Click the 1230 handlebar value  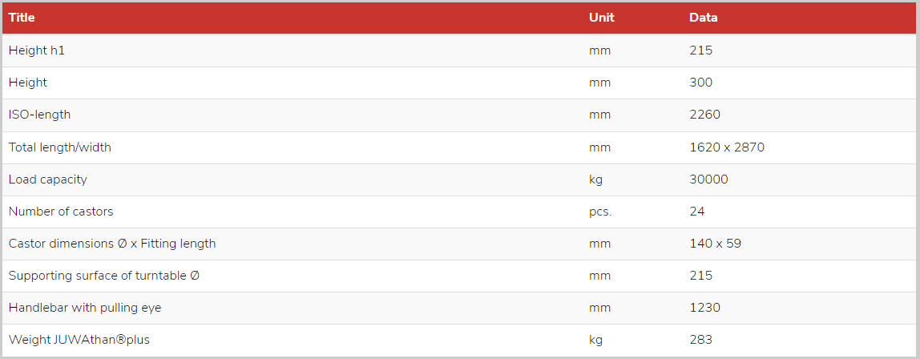(x=704, y=308)
